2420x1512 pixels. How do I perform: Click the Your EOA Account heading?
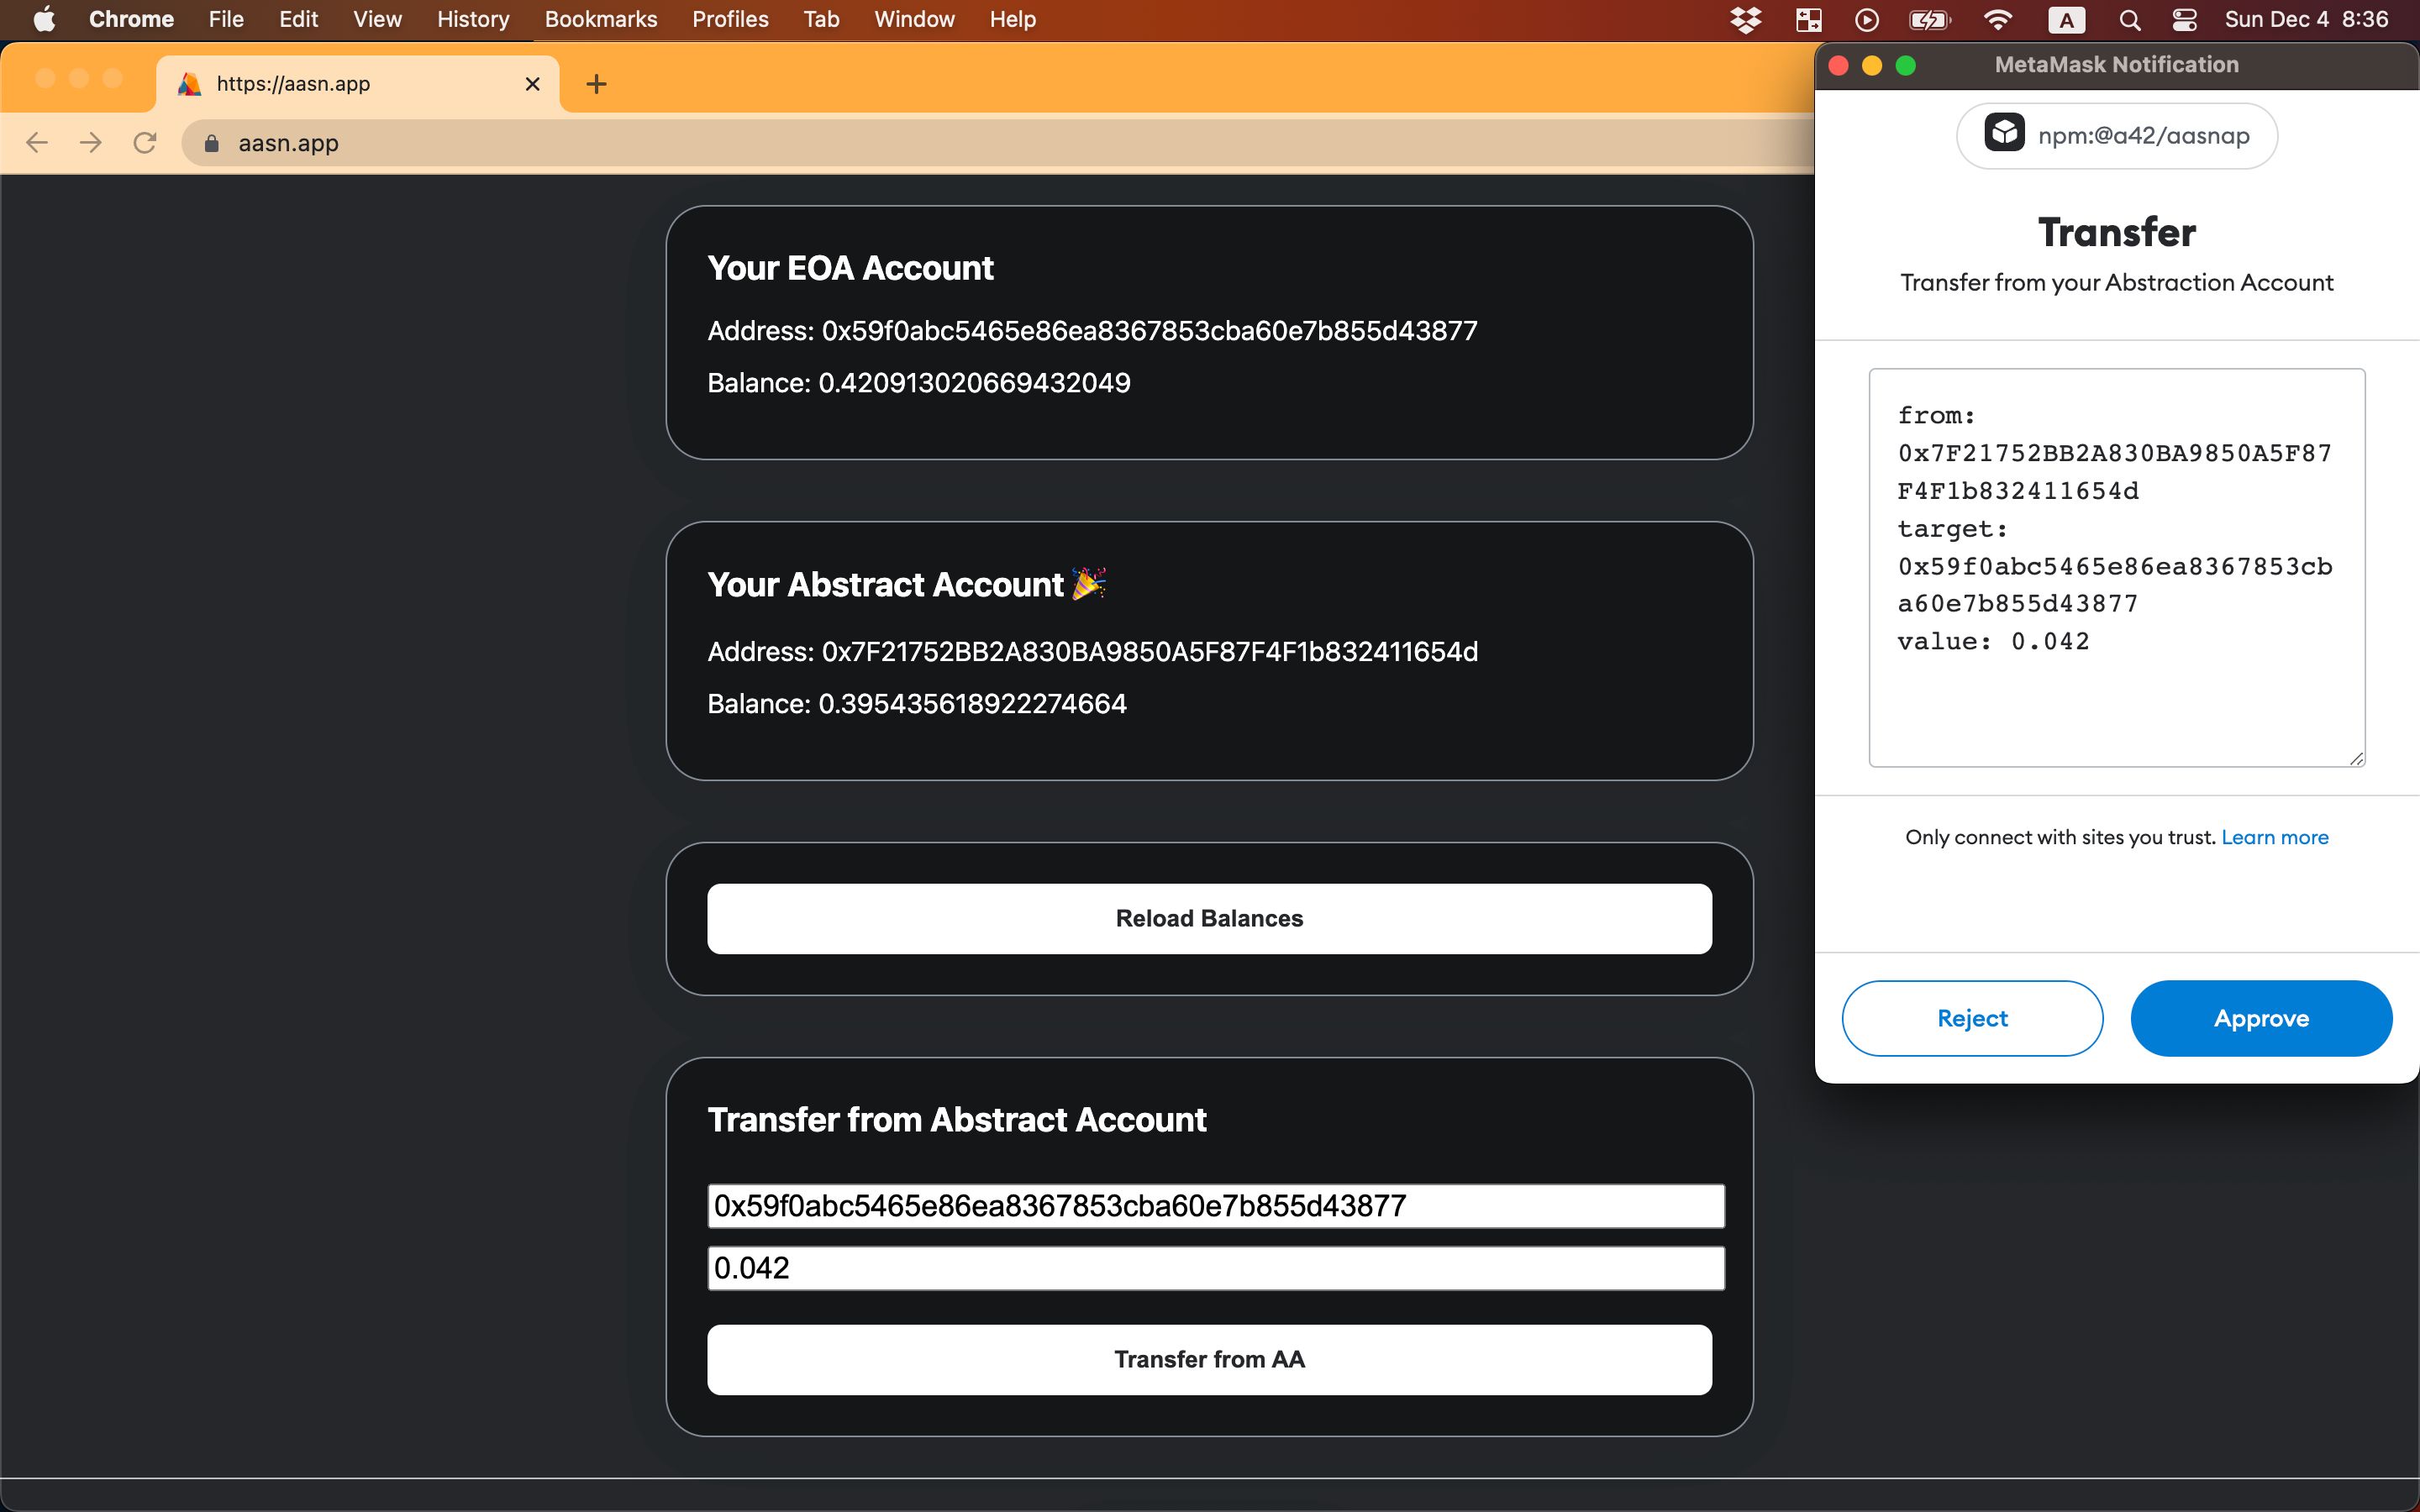(x=850, y=268)
